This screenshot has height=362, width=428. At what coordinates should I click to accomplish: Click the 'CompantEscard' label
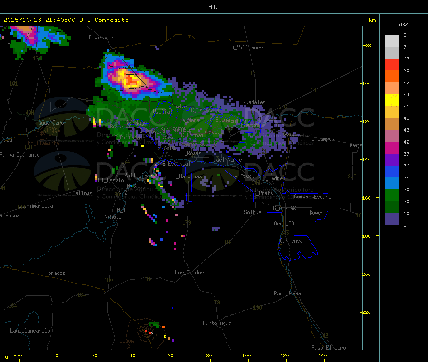tap(312, 197)
